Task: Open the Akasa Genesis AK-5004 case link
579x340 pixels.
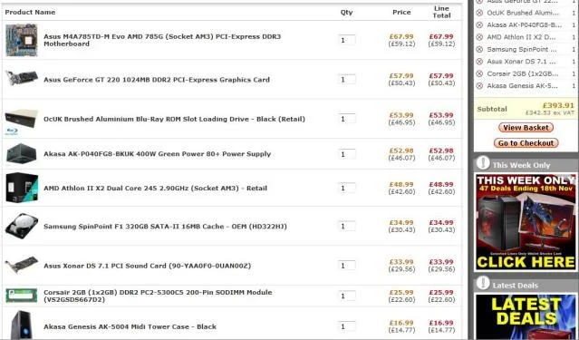Action: click(130, 326)
